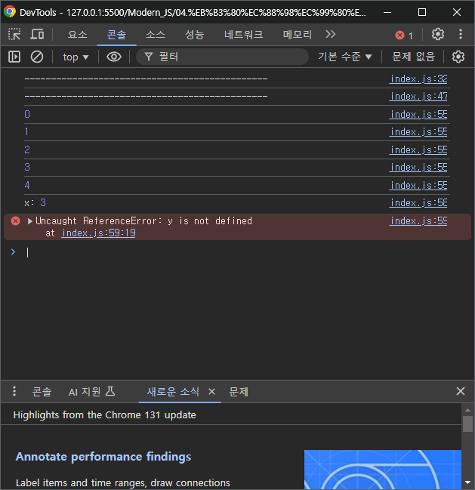The image size is (475, 490).
Task: Switch to the 메모리 tab
Action: (298, 35)
